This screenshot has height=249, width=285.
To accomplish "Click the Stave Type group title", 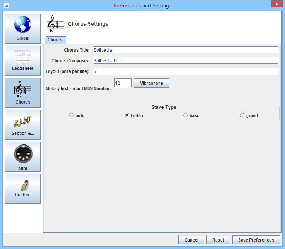I will [x=164, y=107].
